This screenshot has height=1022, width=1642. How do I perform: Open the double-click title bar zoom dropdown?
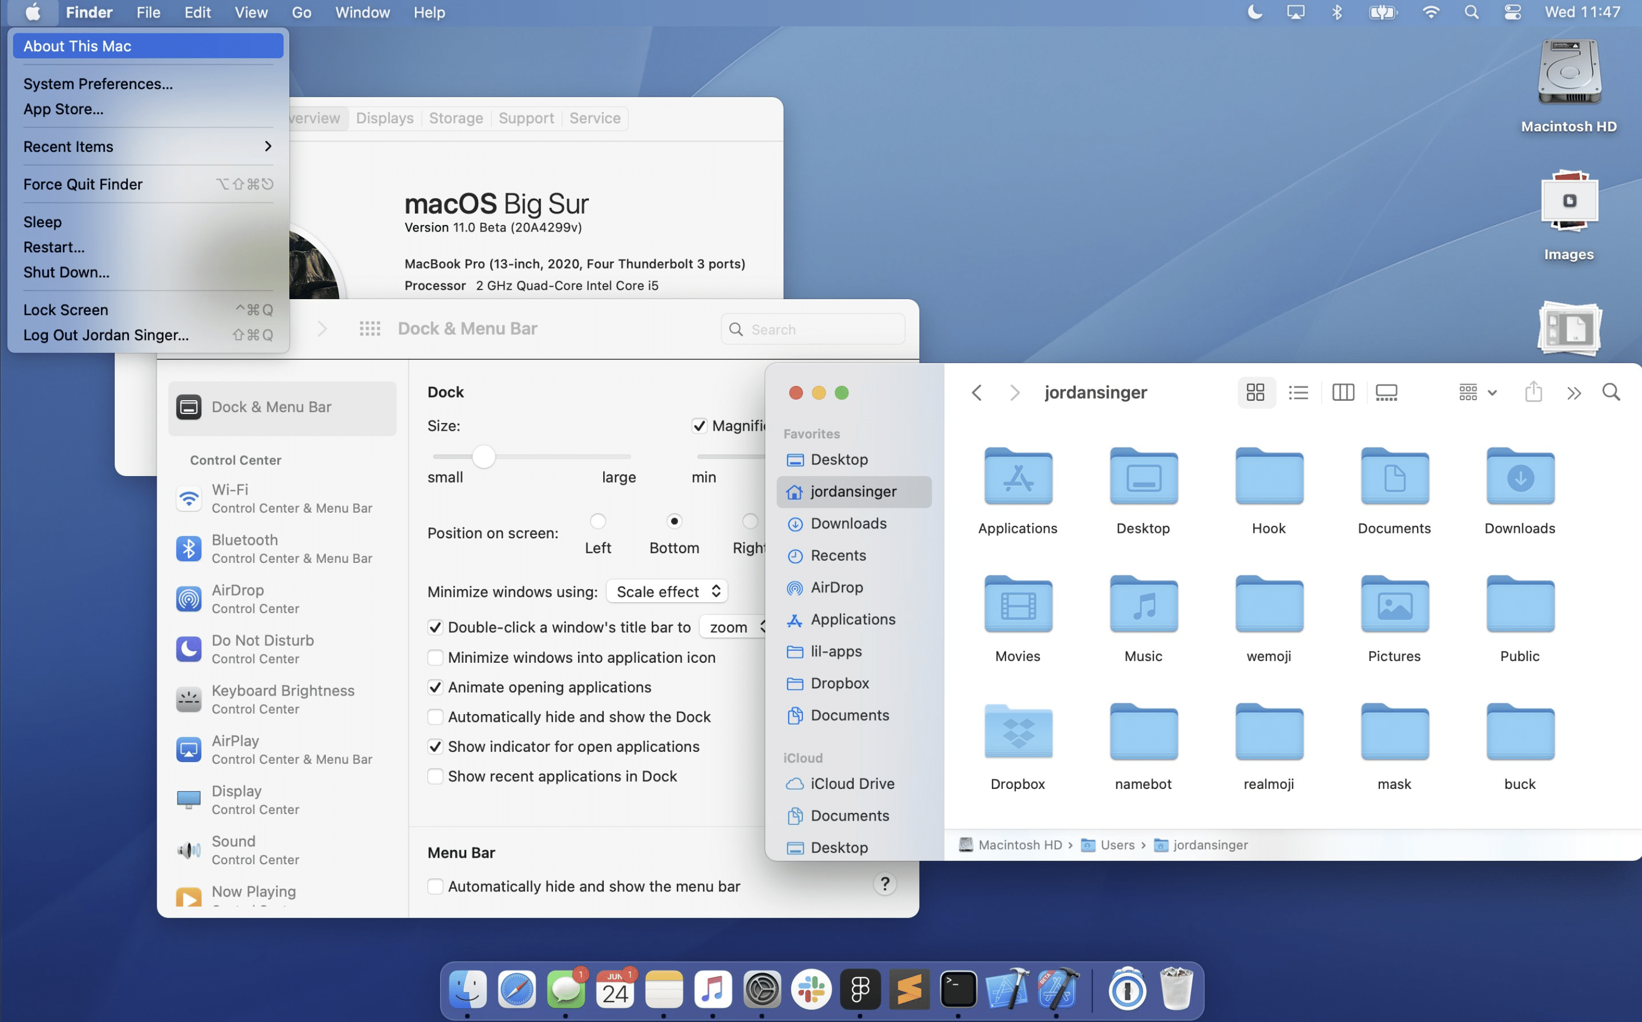tap(733, 627)
